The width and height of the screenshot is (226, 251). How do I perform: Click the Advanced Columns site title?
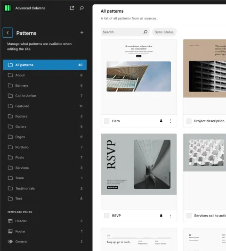click(30, 8)
